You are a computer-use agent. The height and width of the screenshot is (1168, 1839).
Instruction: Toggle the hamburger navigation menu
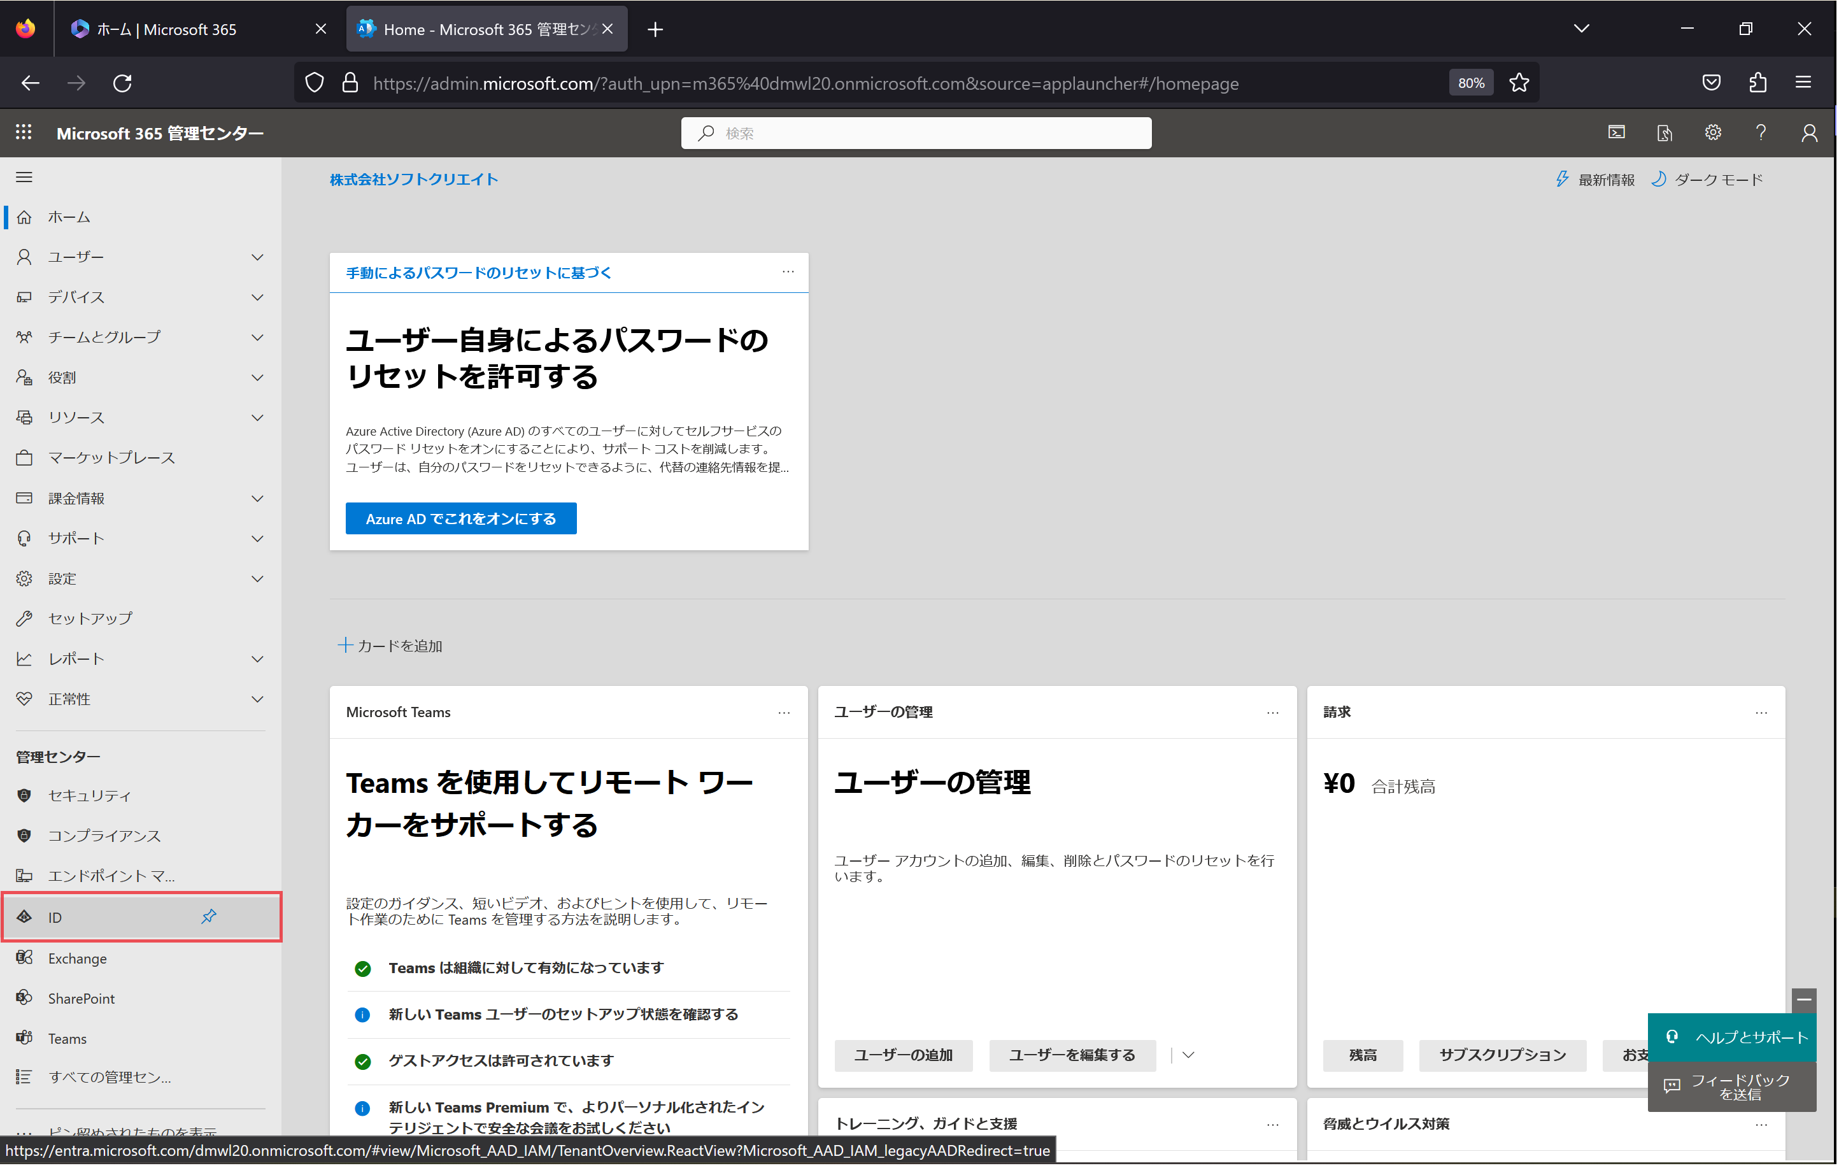(x=24, y=177)
